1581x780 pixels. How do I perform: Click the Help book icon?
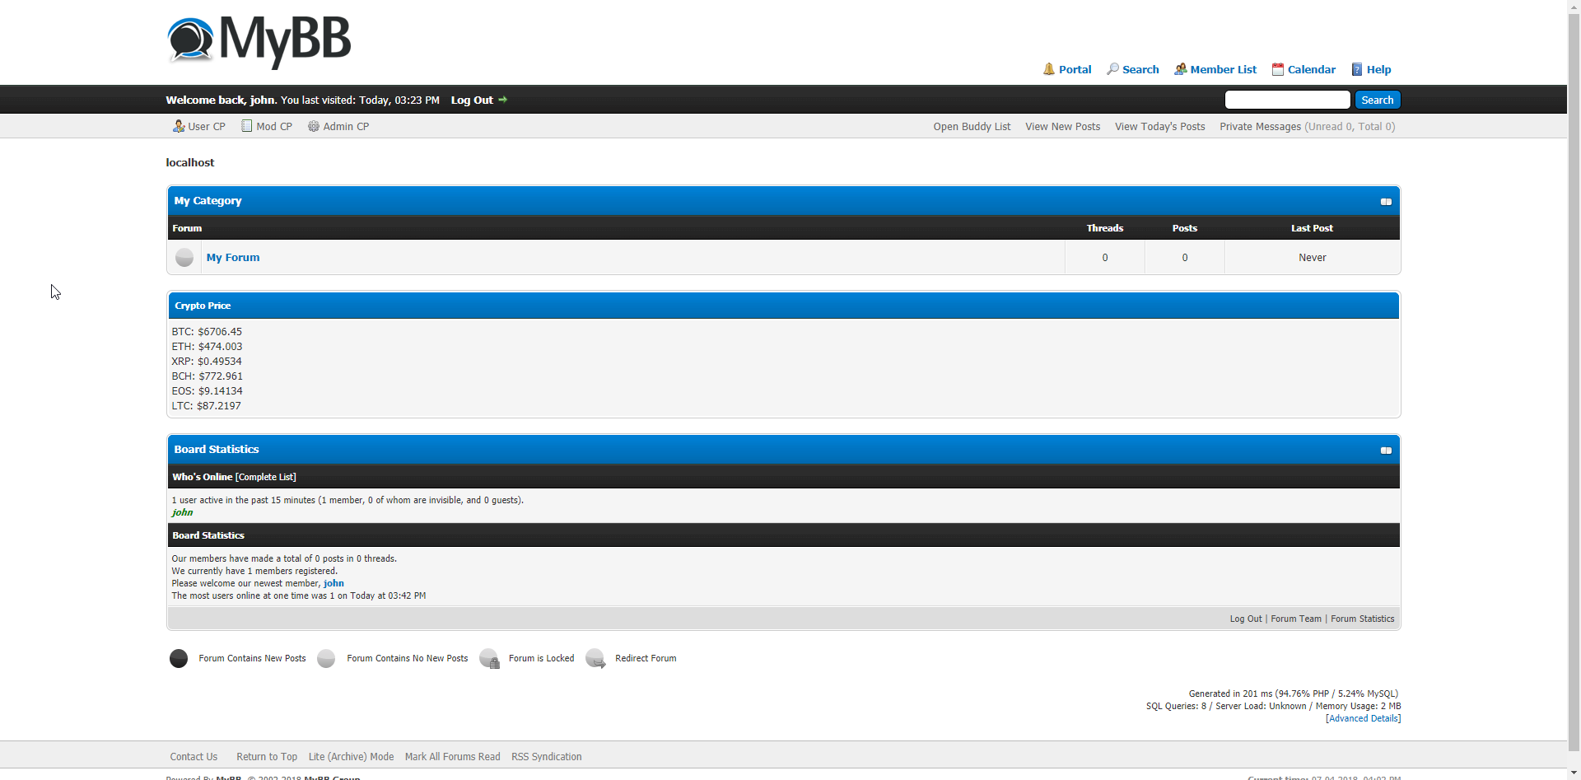1356,69
